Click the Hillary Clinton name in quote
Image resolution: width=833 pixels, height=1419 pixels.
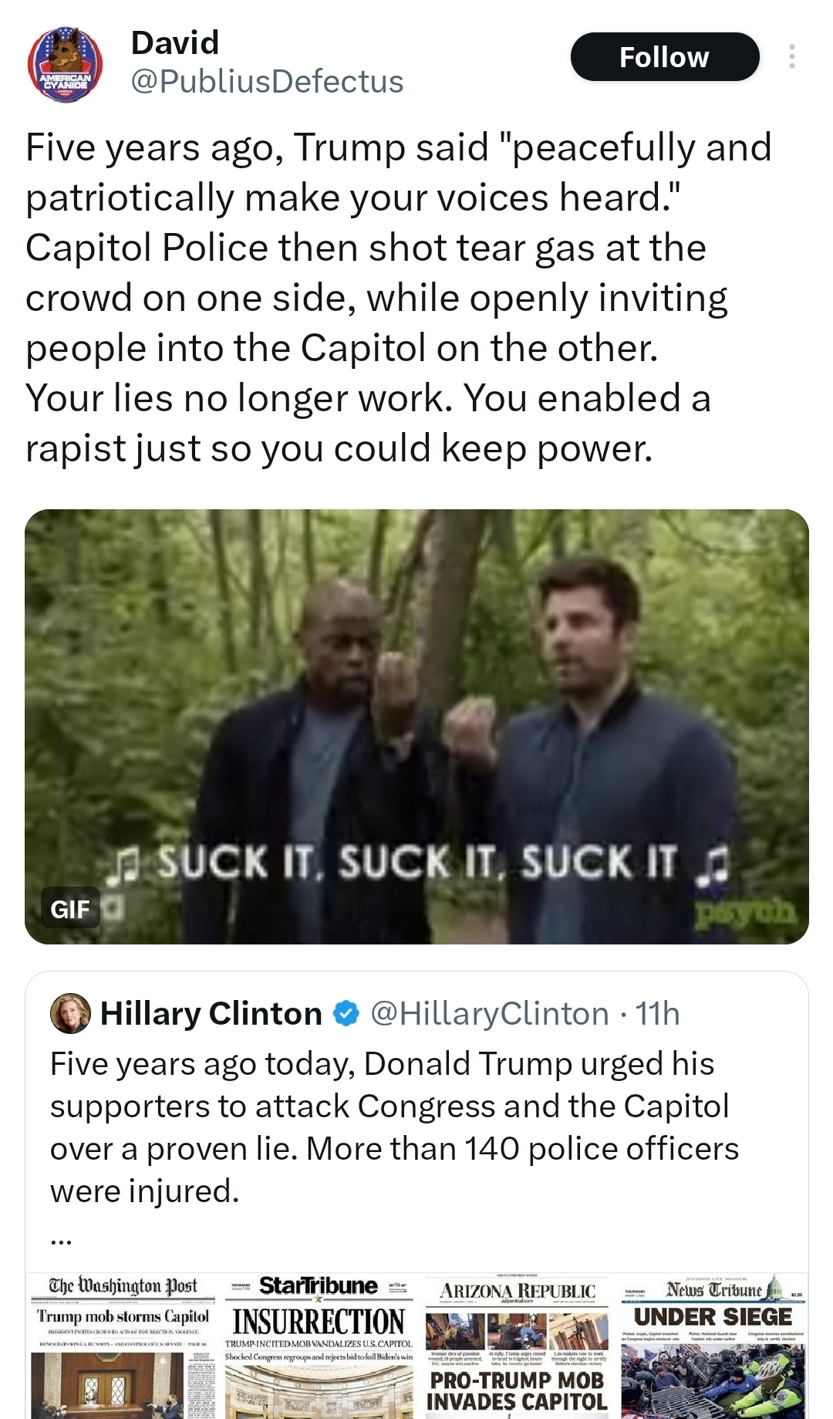pos(211,1013)
